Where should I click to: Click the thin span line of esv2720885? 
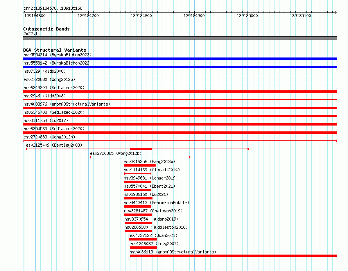pos(140,157)
